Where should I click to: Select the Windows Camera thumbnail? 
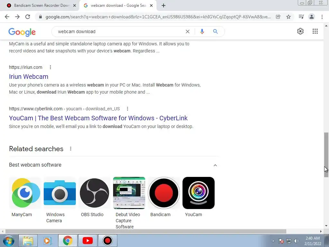[x=60, y=193]
